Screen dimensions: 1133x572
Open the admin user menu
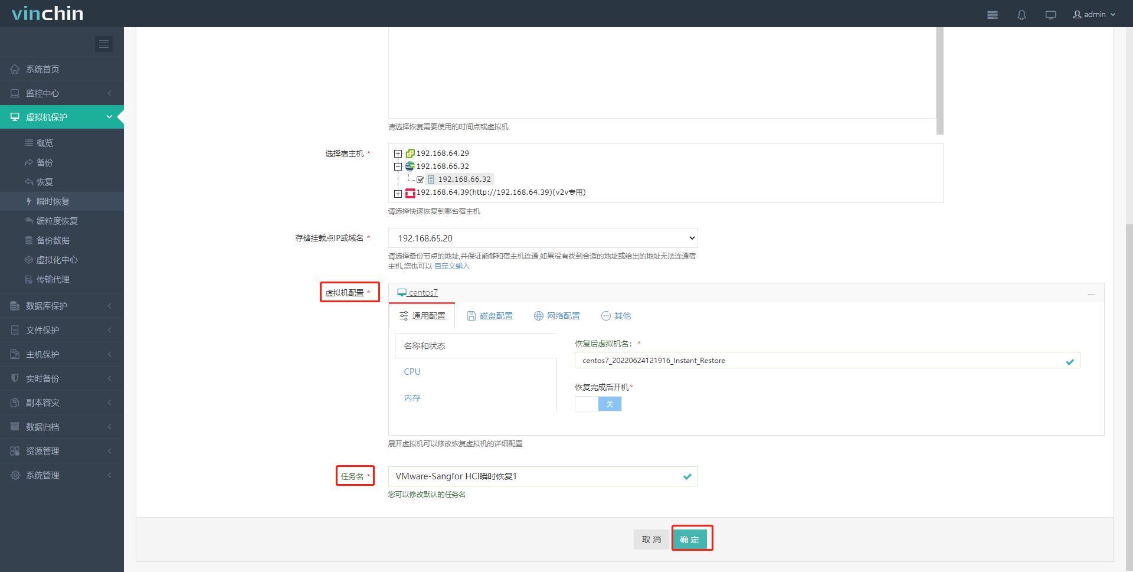1094,14
